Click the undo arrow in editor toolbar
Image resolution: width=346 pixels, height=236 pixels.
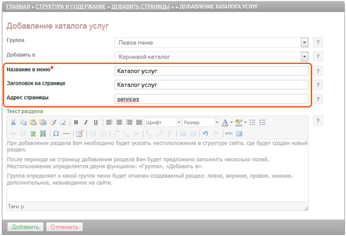[206, 134]
